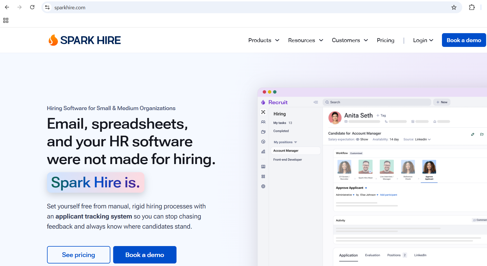Screen dimensions: 487x266
Task: Click the filter icon beside My positions
Action: pos(295,142)
